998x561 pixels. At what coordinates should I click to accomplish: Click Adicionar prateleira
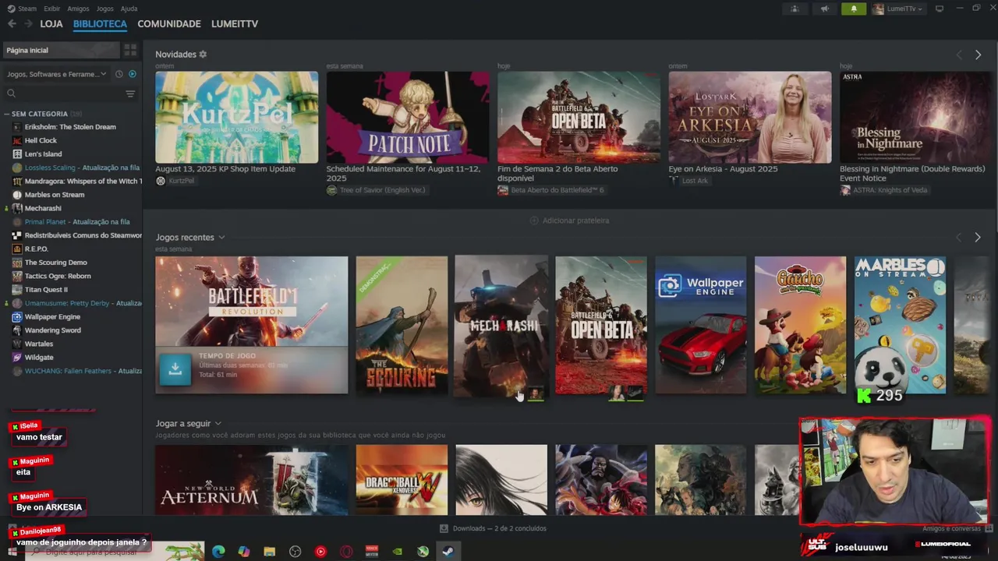pyautogui.click(x=569, y=221)
